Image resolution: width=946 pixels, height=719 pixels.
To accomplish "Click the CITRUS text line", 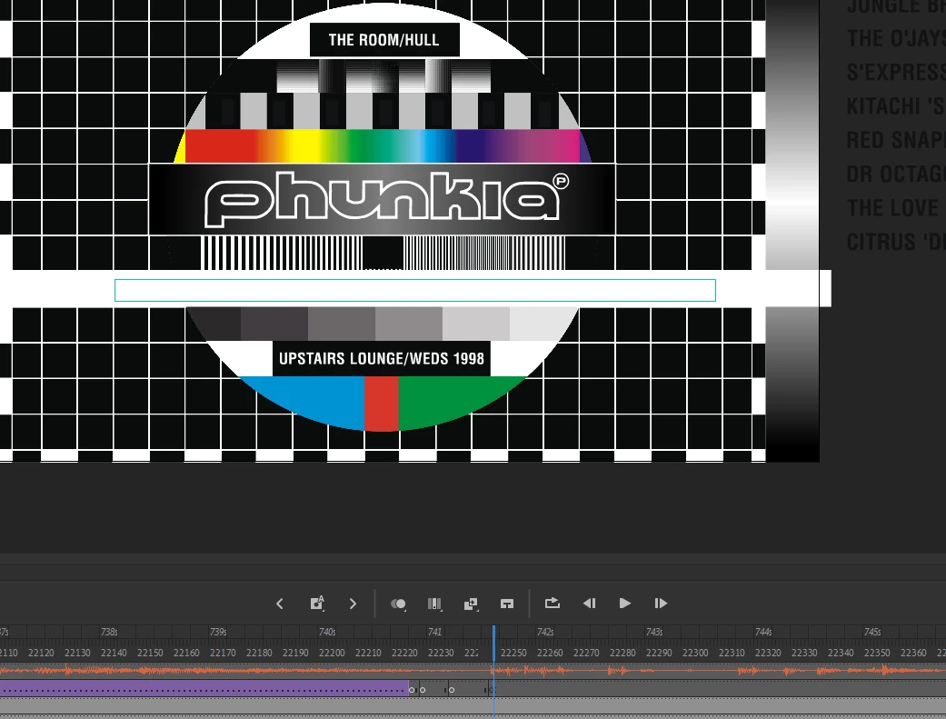I will [896, 242].
